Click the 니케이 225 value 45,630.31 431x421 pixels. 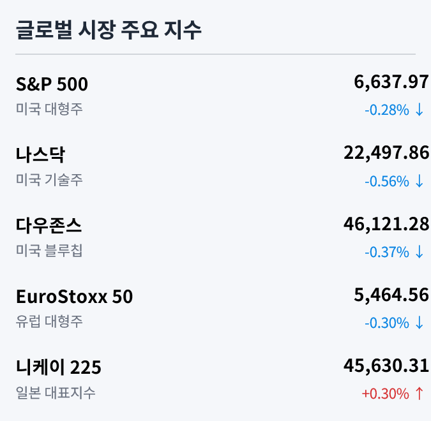386,366
